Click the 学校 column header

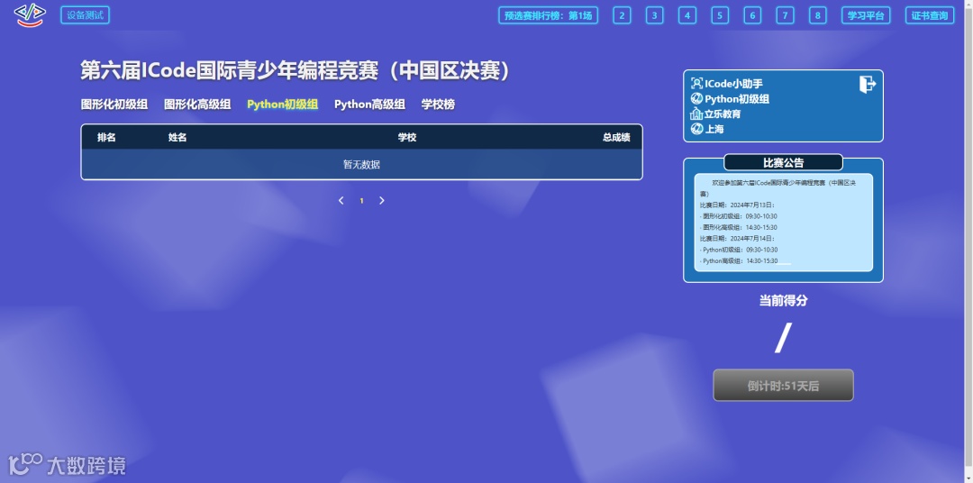[x=407, y=137]
